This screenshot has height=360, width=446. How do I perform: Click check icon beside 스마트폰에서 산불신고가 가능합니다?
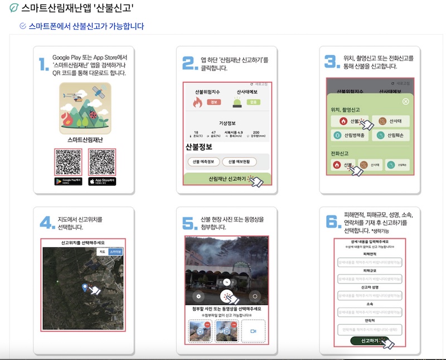pyautogui.click(x=23, y=26)
